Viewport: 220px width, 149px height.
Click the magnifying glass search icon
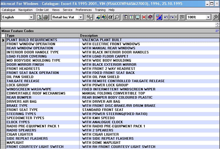pyautogui.click(x=117, y=17)
